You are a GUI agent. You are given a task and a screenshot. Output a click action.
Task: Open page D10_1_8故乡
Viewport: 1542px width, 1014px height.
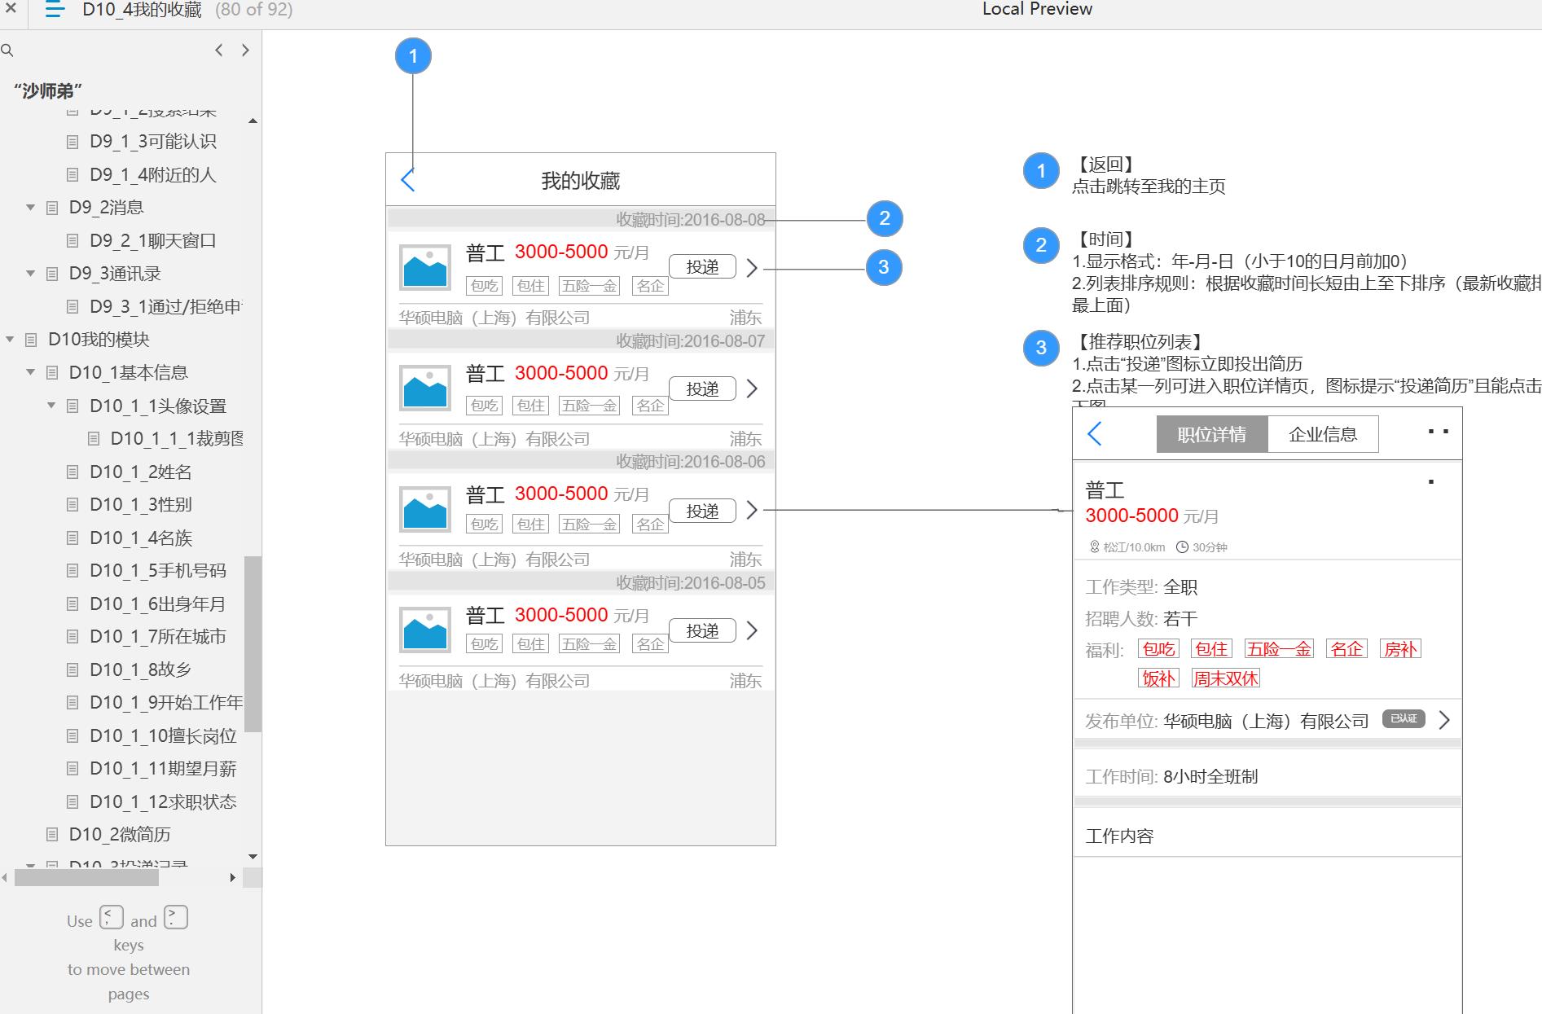140,669
